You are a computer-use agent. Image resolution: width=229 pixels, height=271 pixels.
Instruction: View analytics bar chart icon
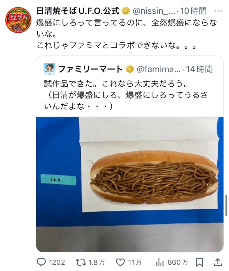click(x=160, y=262)
